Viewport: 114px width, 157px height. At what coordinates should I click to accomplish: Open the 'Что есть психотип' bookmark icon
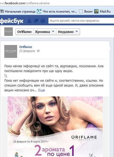pos(39,11)
